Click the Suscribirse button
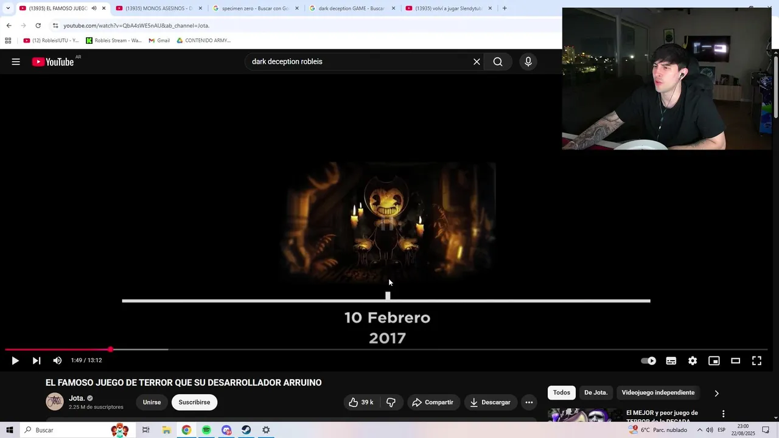This screenshot has width=779, height=438. 194,402
